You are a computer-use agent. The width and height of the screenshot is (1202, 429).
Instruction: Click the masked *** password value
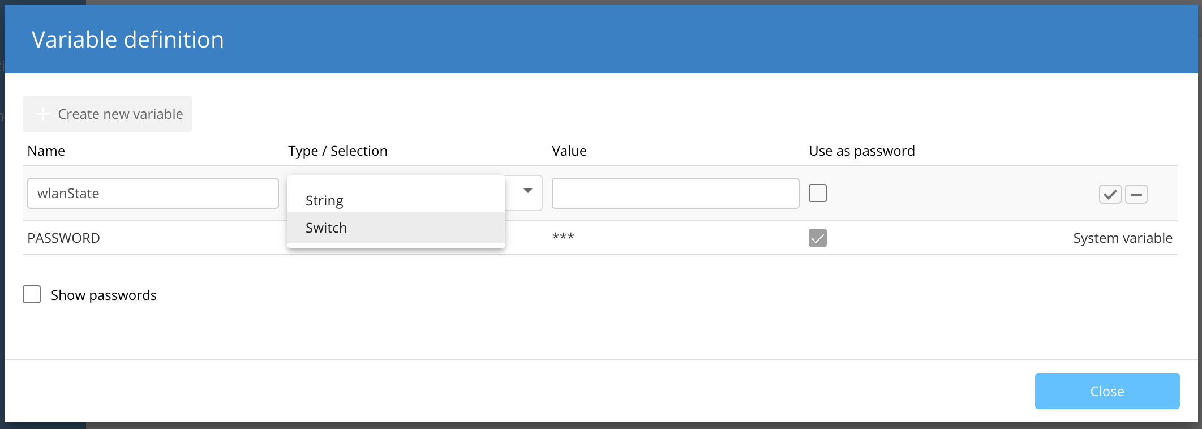pyautogui.click(x=563, y=237)
